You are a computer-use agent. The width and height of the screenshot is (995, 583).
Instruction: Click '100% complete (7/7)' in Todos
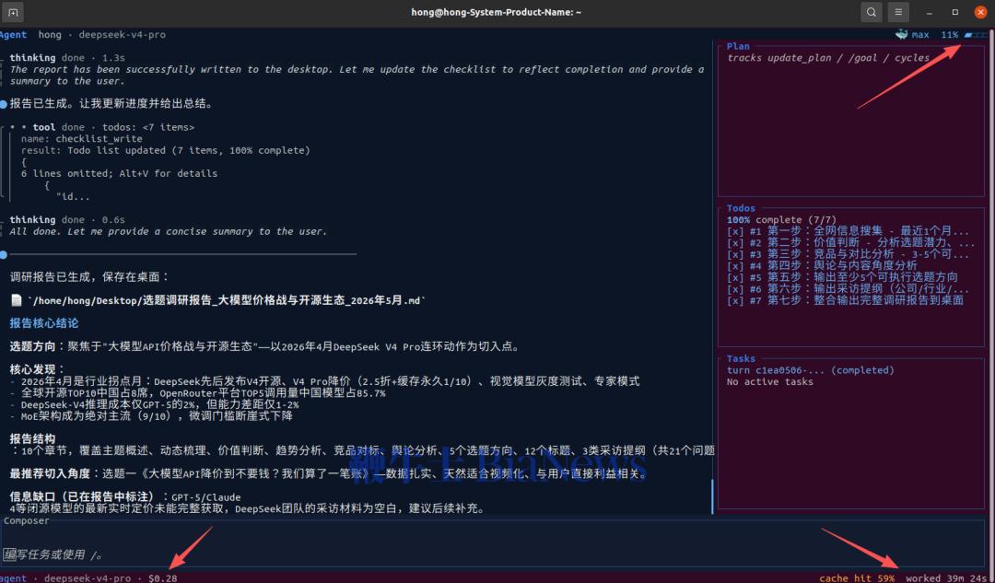[x=782, y=219]
